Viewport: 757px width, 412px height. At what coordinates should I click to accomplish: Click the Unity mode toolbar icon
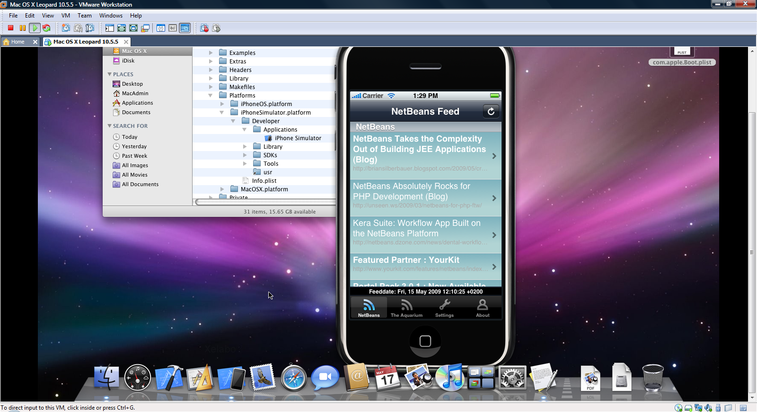pyautogui.click(x=145, y=28)
